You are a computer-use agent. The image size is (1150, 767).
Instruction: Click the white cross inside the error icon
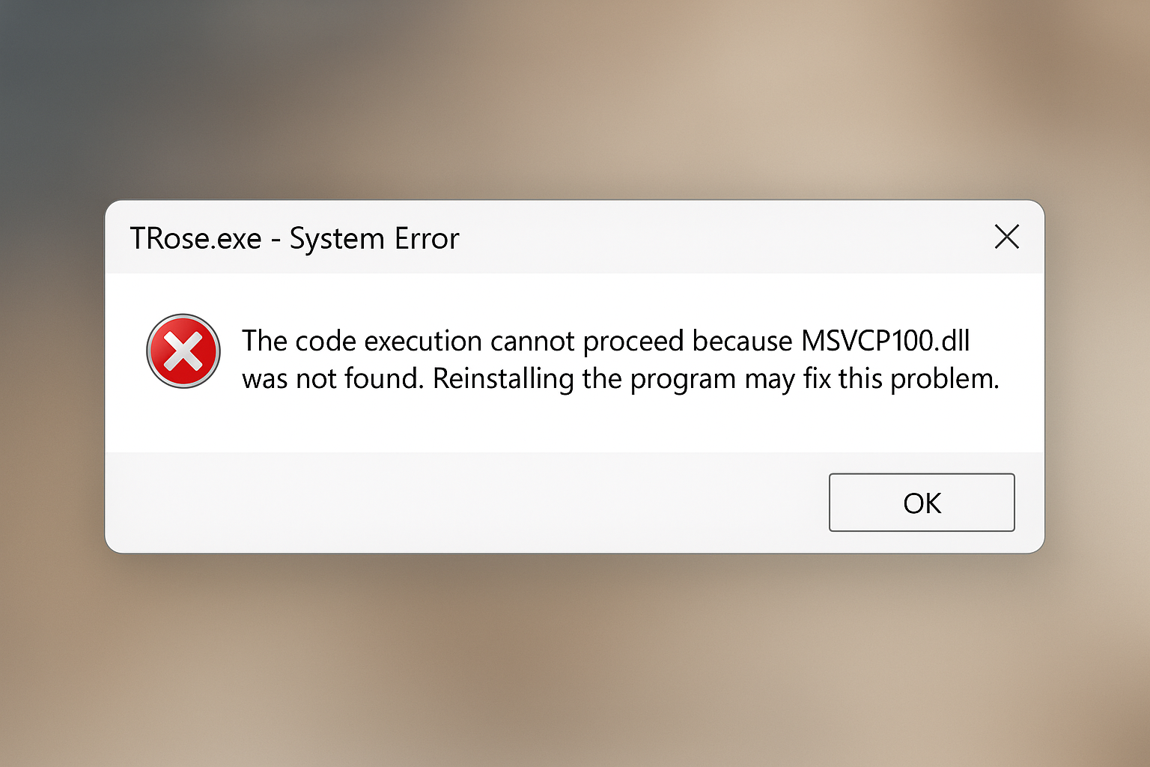coord(183,351)
